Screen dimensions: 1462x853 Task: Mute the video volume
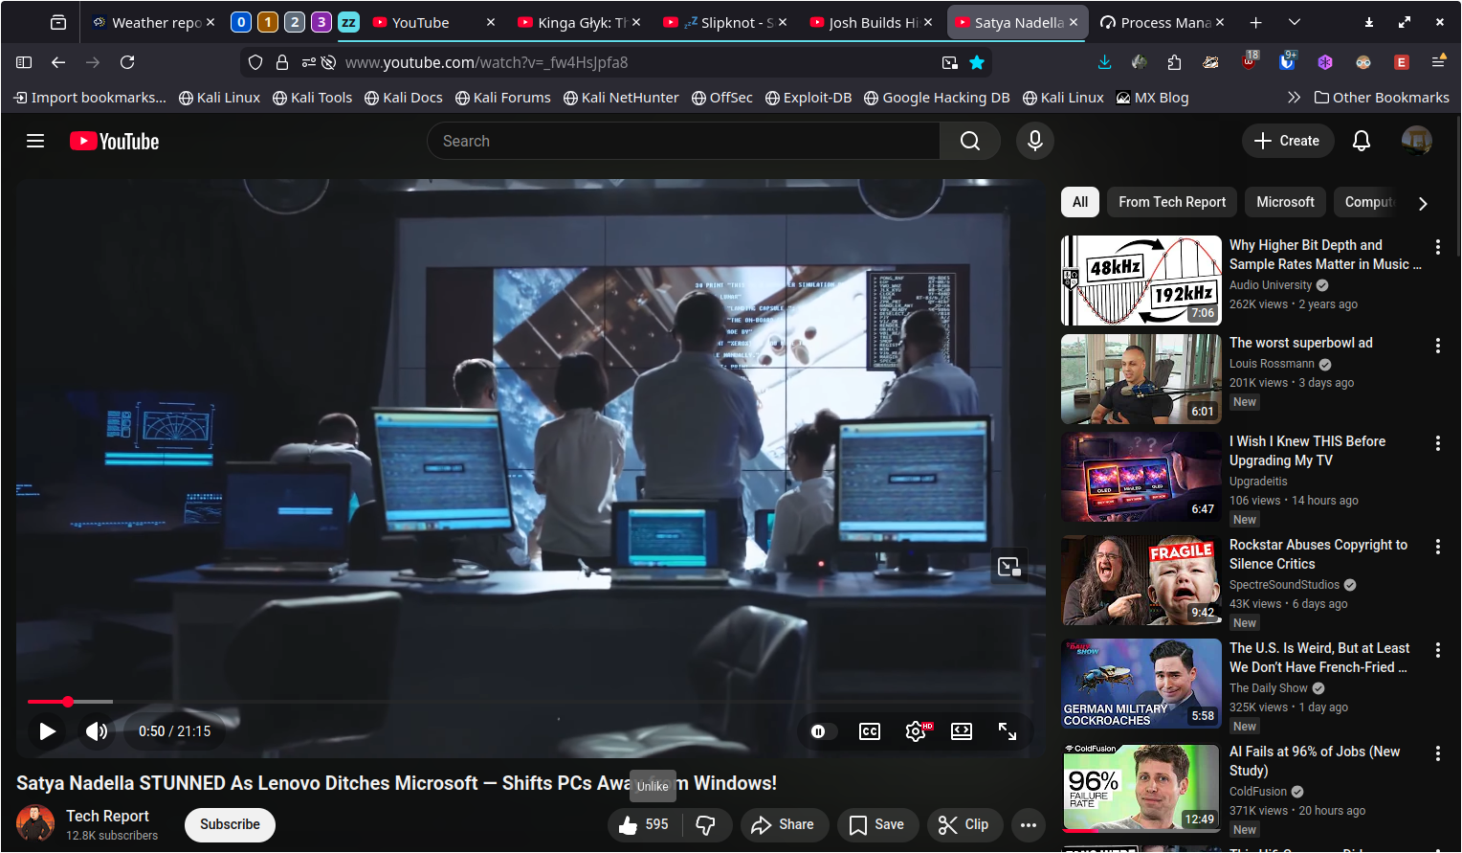coord(97,731)
